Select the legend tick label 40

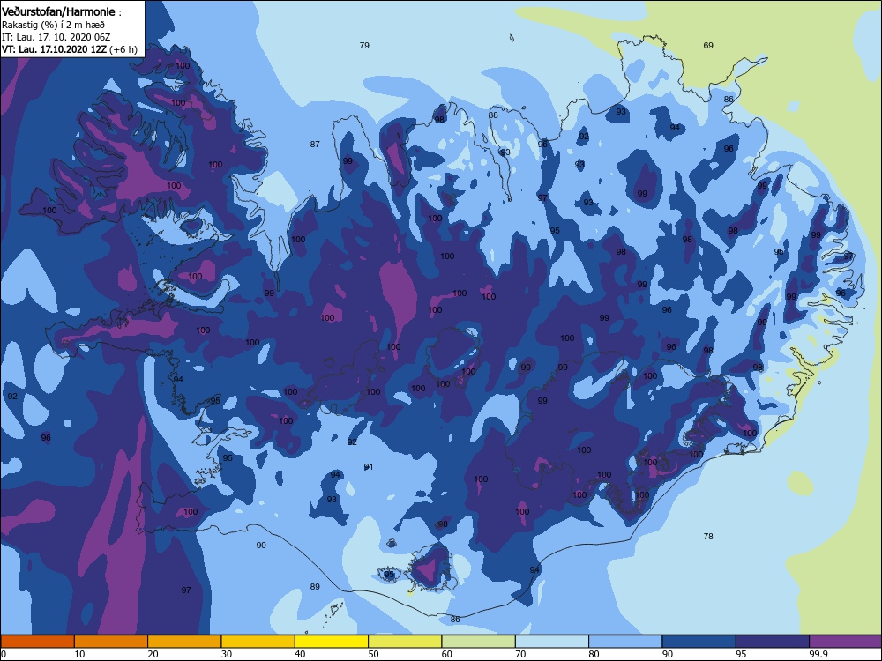tap(301, 654)
